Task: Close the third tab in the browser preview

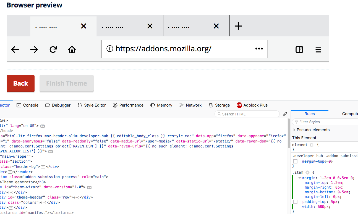Action: (x=216, y=26)
